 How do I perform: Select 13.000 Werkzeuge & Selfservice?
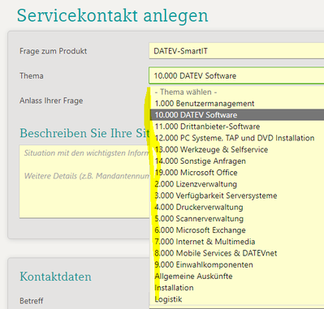click(237, 149)
